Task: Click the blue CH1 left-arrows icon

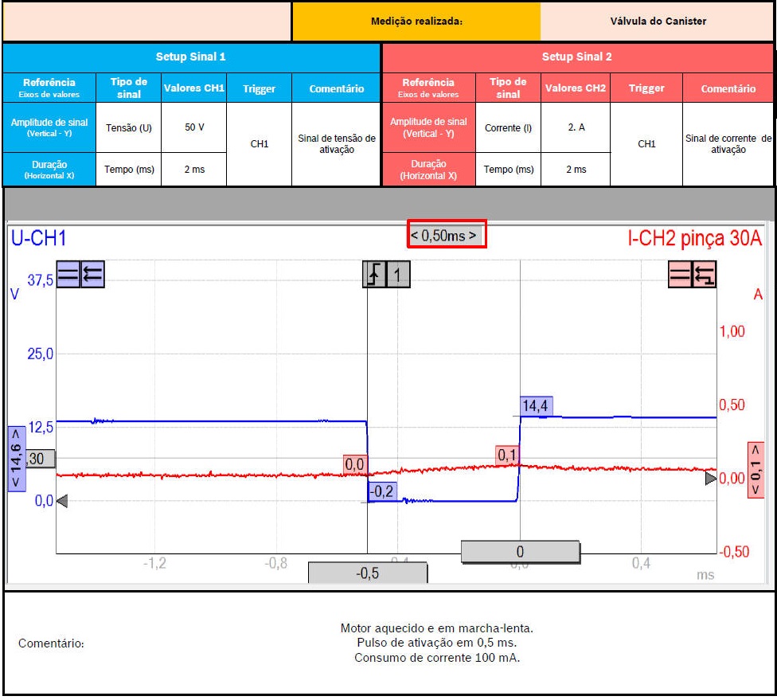Action: 92,275
